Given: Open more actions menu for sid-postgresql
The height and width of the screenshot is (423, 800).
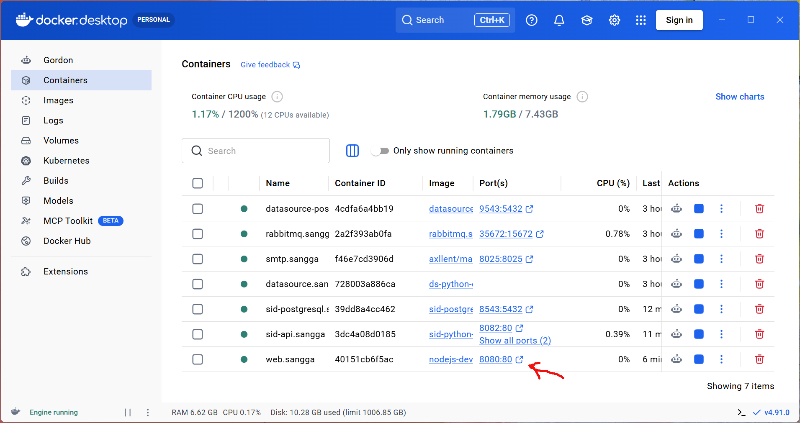Looking at the screenshot, I should [721, 309].
